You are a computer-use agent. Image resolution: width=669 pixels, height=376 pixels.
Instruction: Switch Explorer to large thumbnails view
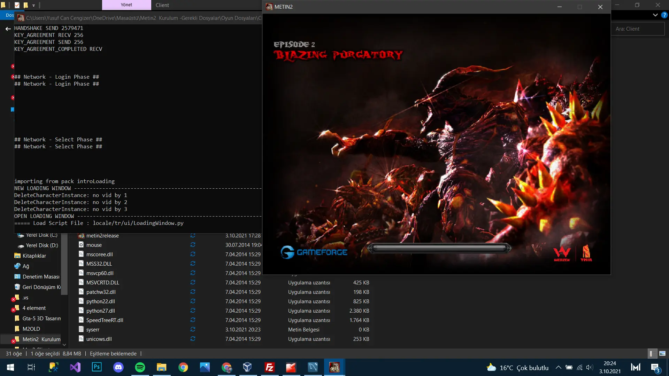[662, 353]
